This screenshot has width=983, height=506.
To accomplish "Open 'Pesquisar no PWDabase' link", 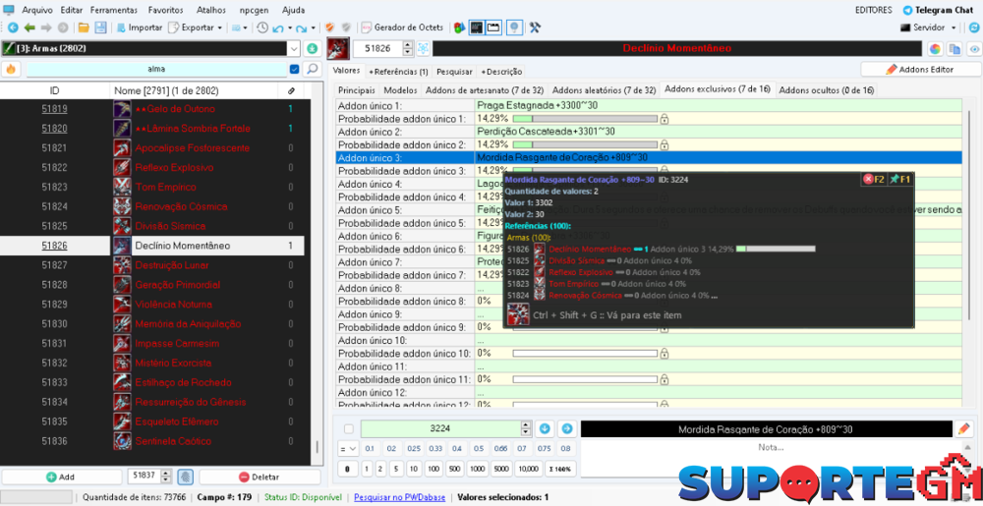I will click(400, 497).
